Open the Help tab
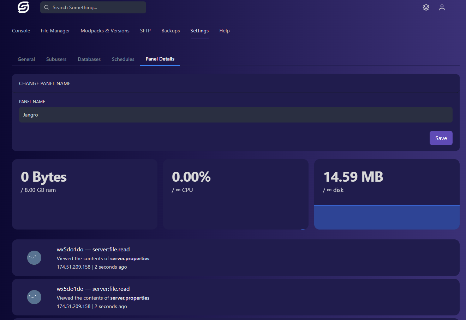466x320 pixels. [x=225, y=31]
